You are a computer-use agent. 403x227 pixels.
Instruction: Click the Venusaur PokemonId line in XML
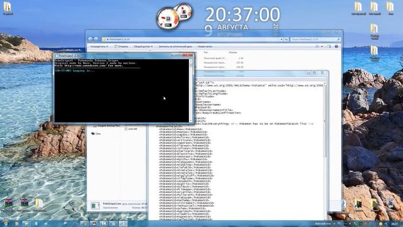tap(184, 157)
